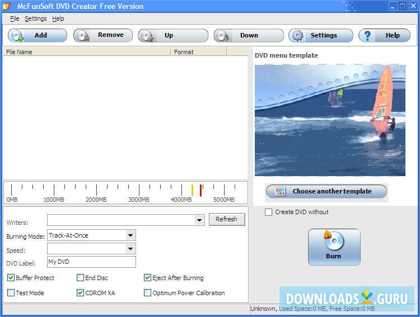Screen dimensions: 420x317
Task: Expand the Writers dropdown list
Action: [x=199, y=220]
